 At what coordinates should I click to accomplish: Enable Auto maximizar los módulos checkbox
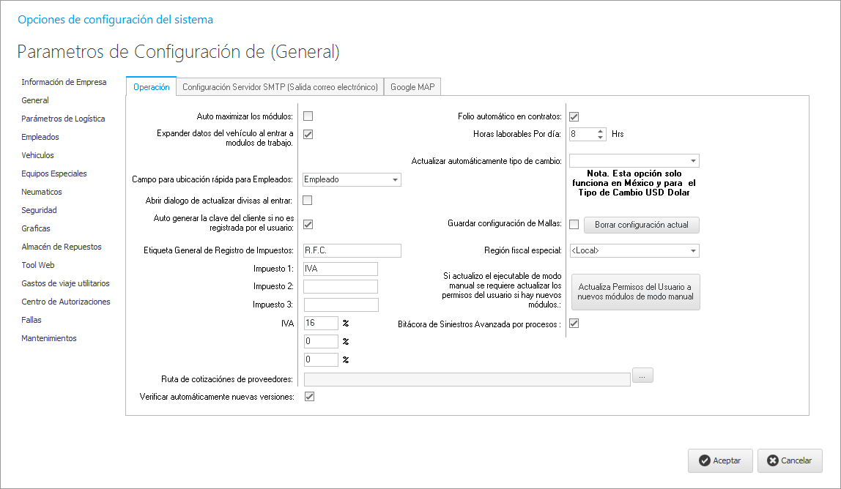click(x=308, y=116)
